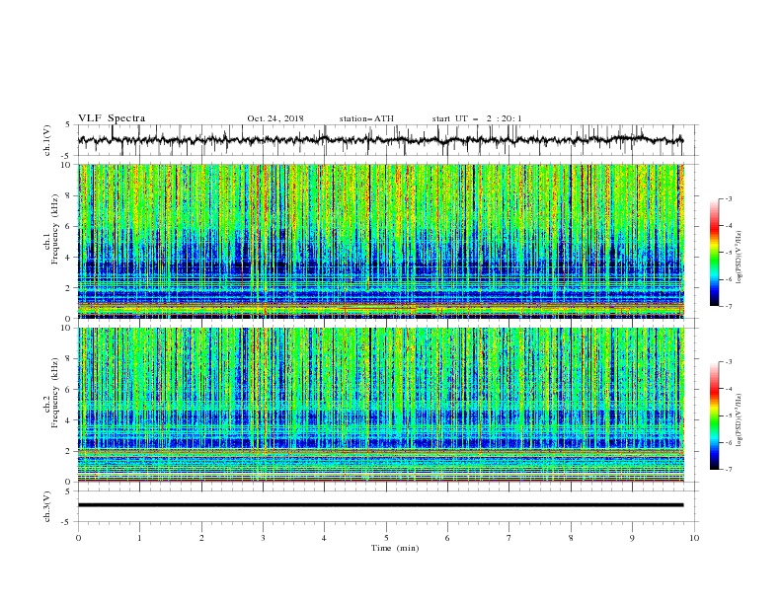The width and height of the screenshot is (782, 604).
Task: Click the "Time (min)" axis title
Action: [x=395, y=548]
